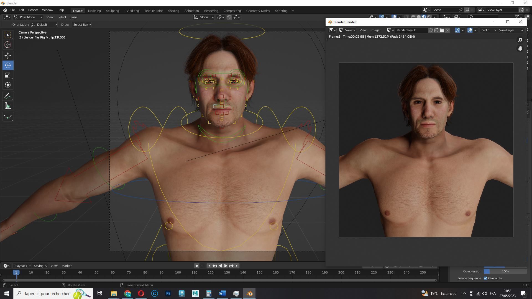Switch to the Shading workspace tab
Image resolution: width=532 pixels, height=299 pixels.
click(x=173, y=11)
